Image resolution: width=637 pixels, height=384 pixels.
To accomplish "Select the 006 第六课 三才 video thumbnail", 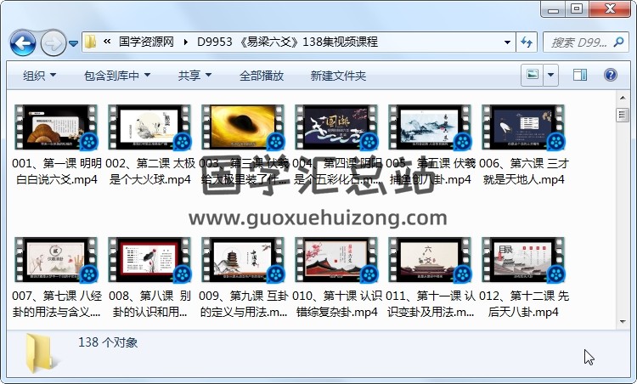I will (x=524, y=127).
